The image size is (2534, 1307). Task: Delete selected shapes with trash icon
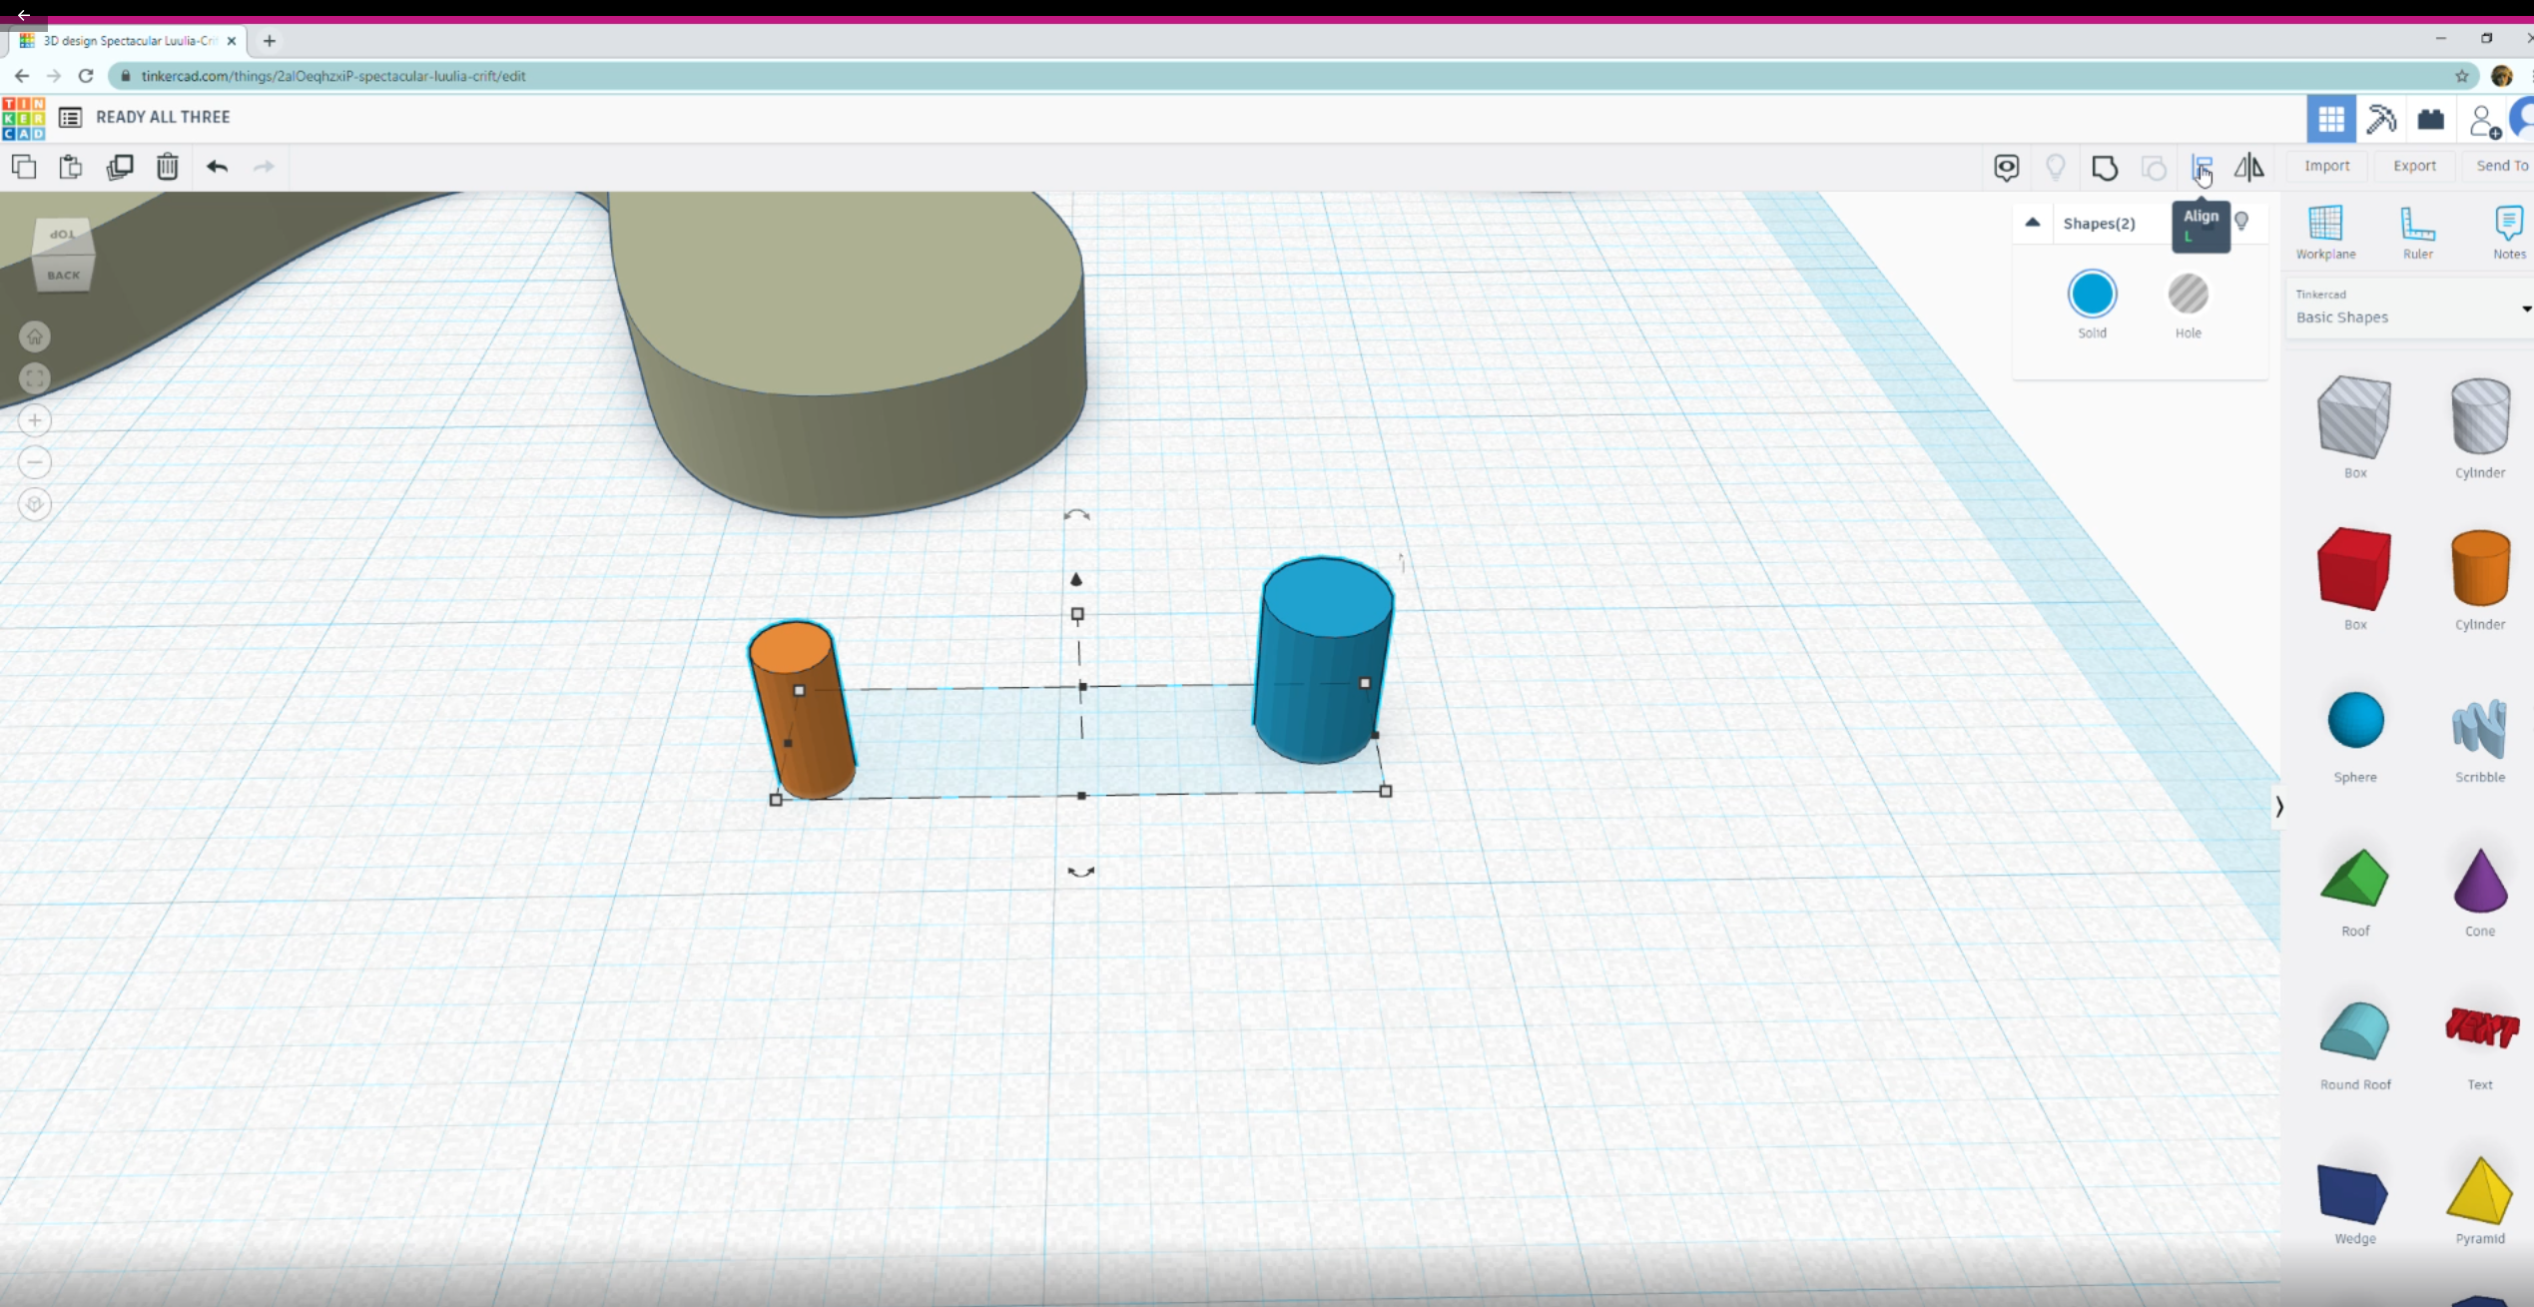167,167
